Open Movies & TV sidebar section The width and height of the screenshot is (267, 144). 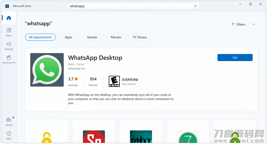pyautogui.click(x=9, y=60)
